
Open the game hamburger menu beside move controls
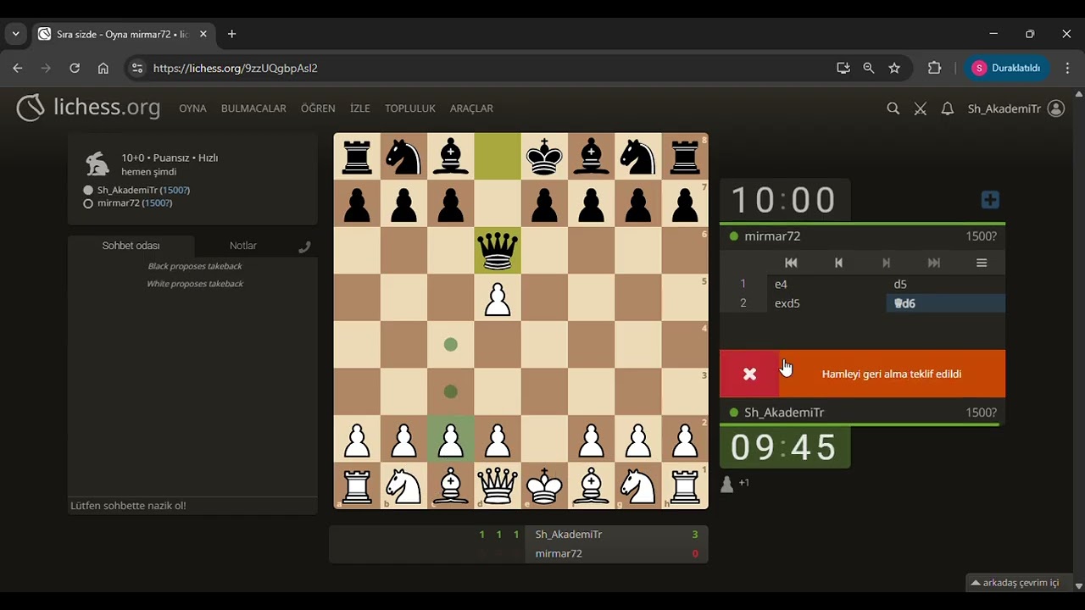982,263
